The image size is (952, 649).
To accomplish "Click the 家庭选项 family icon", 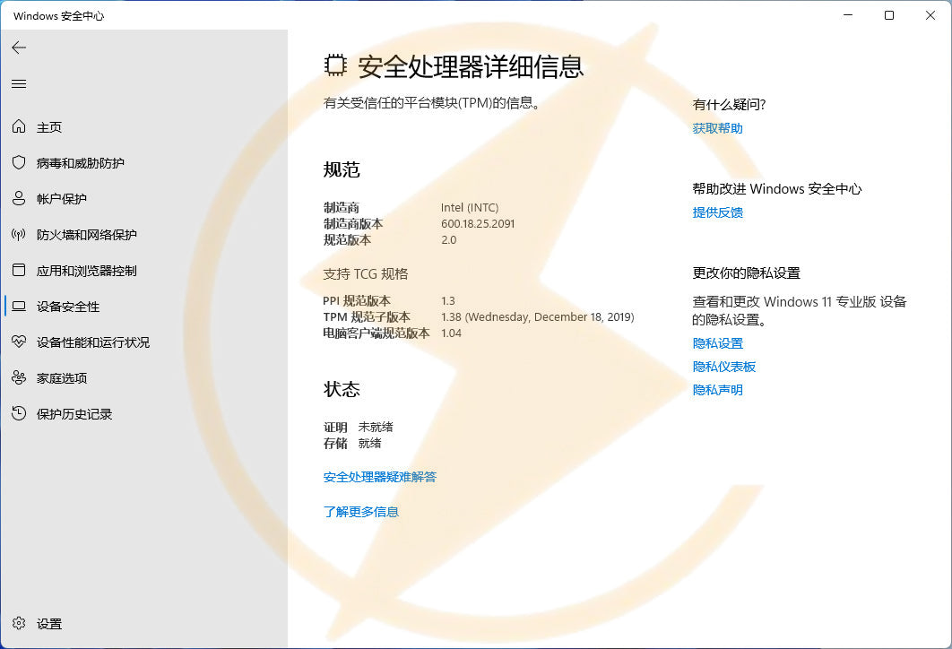I will [19, 378].
